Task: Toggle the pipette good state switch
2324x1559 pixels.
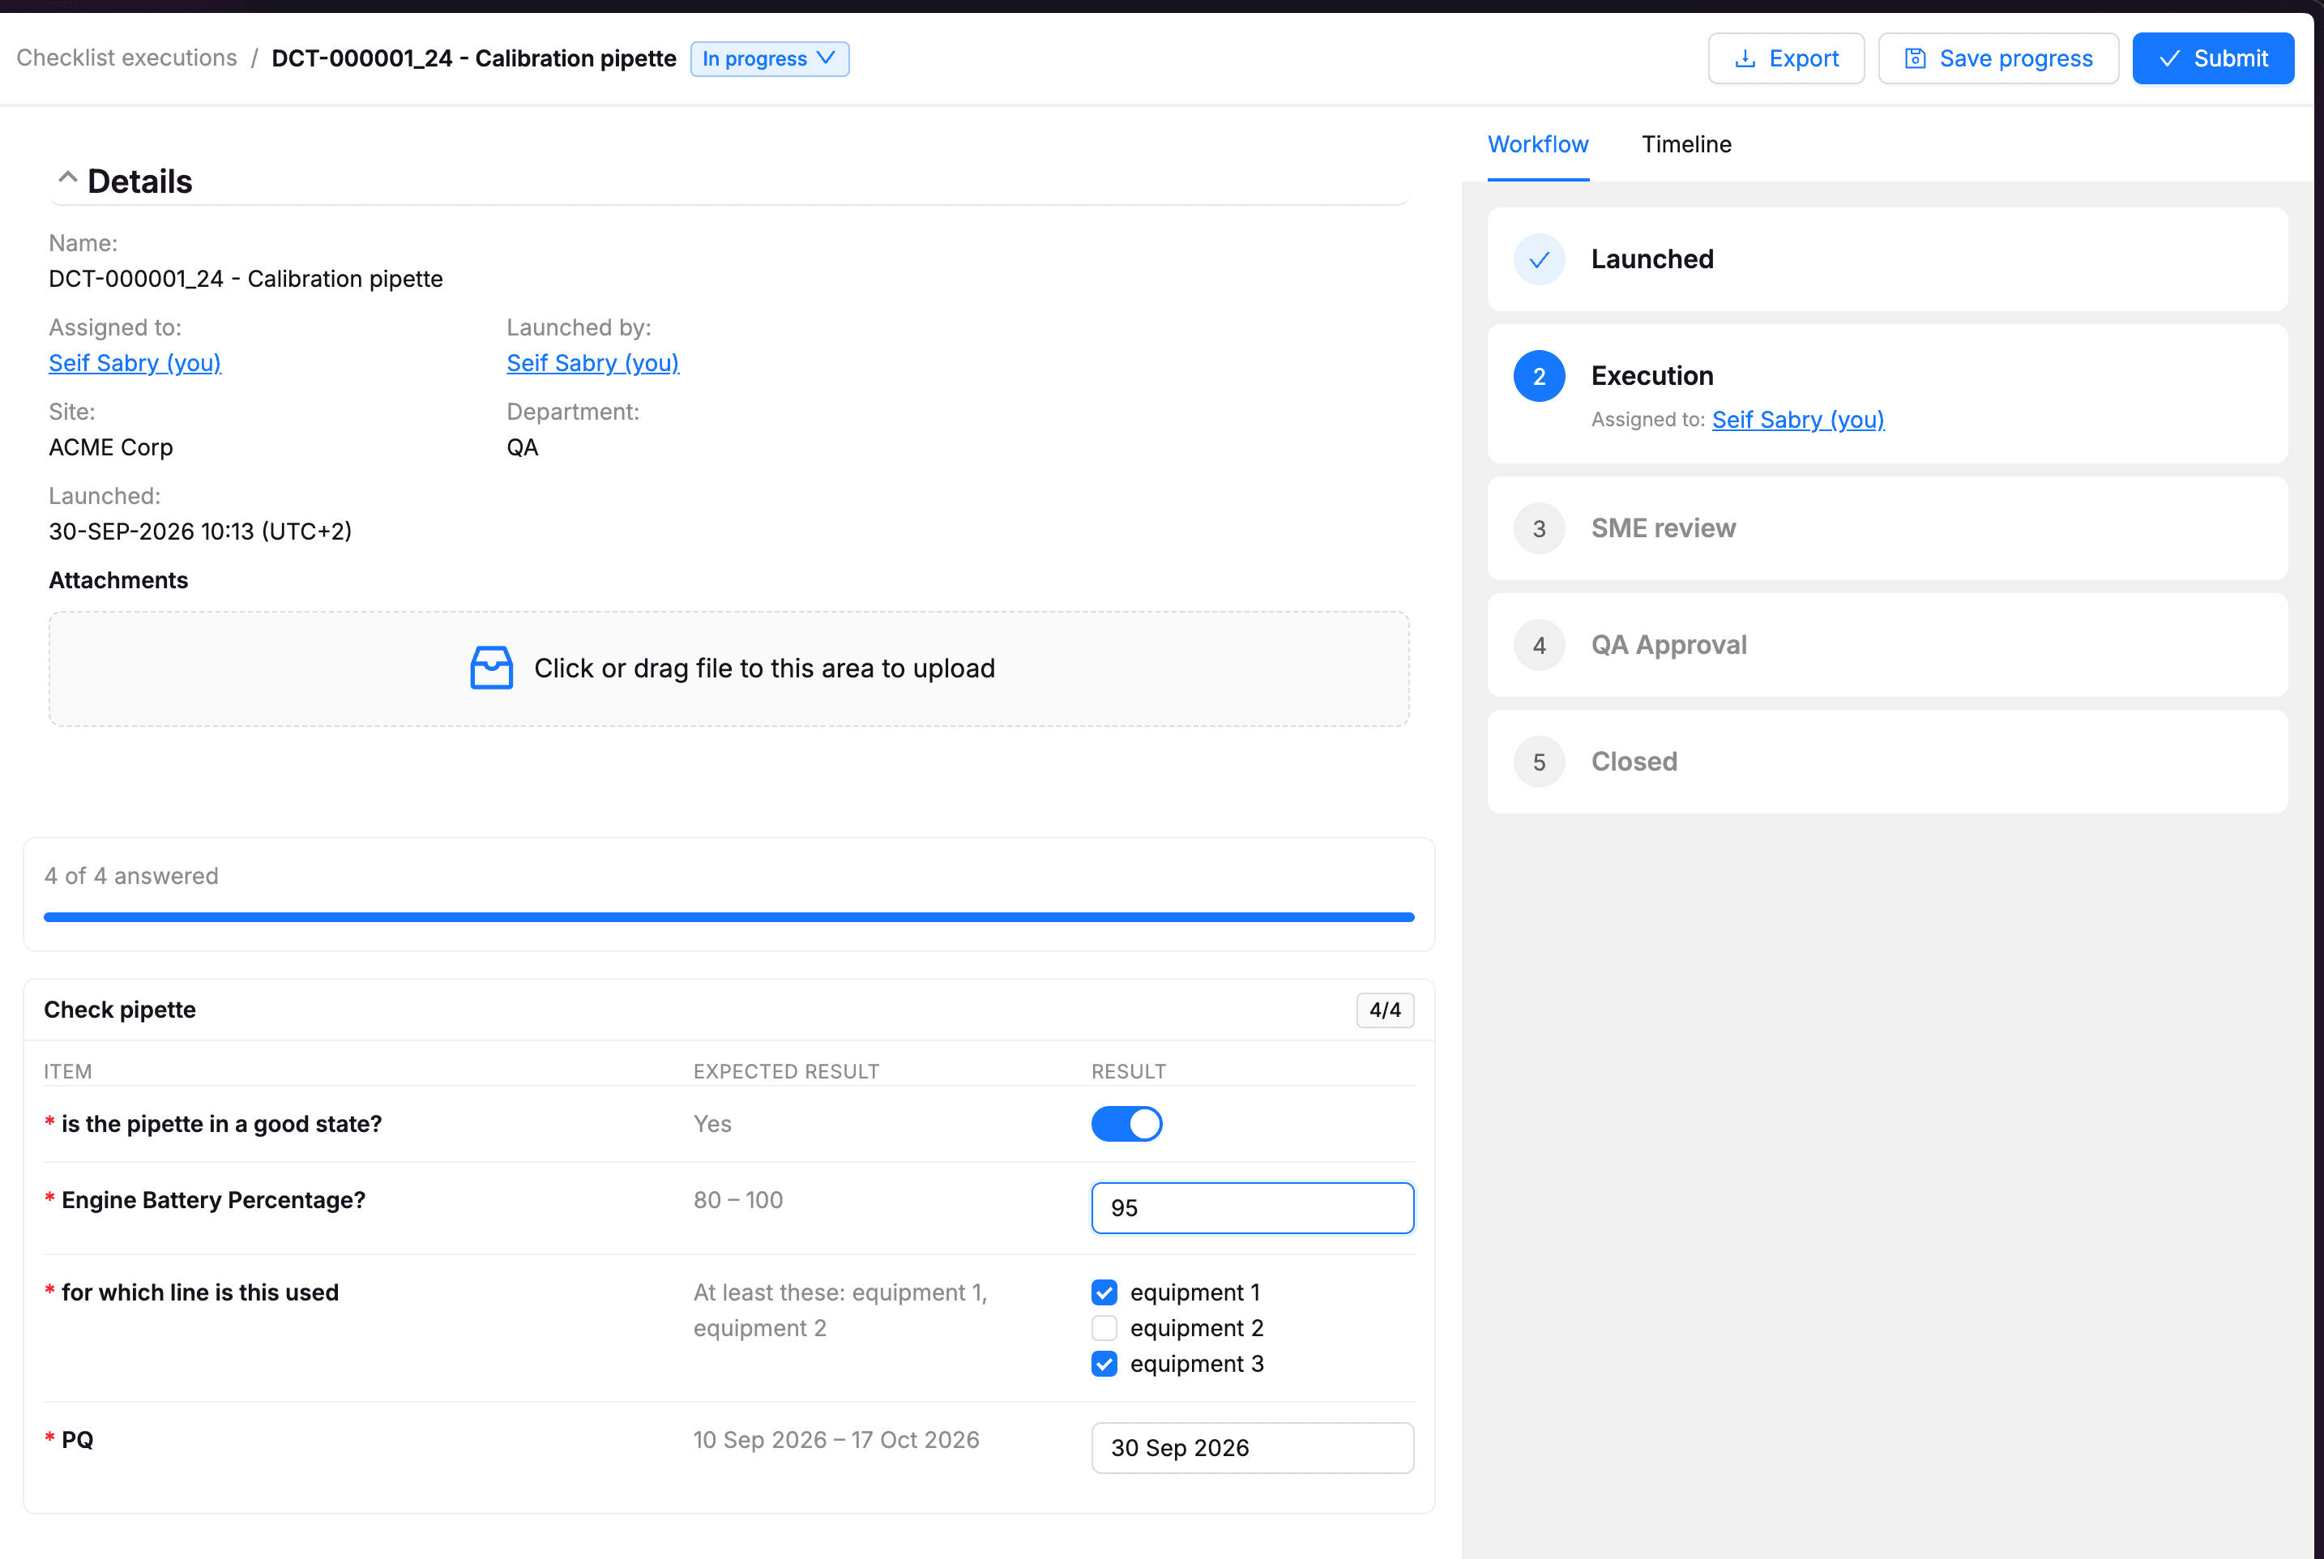Action: point(1126,1124)
